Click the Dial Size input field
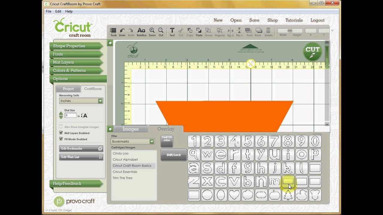The width and height of the screenshot is (383, 215). pyautogui.click(x=71, y=115)
